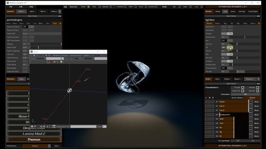Viewport: 266px width, 149px height.
Task: Show more particleEngine tabs with arrow icon
Action: (60, 23)
